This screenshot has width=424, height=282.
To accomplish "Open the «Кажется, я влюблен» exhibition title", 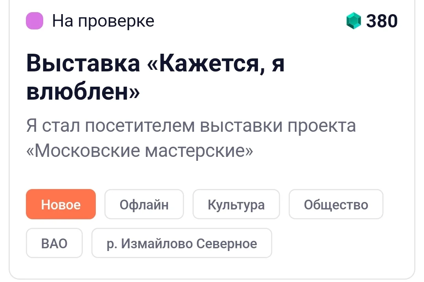I will [x=155, y=78].
